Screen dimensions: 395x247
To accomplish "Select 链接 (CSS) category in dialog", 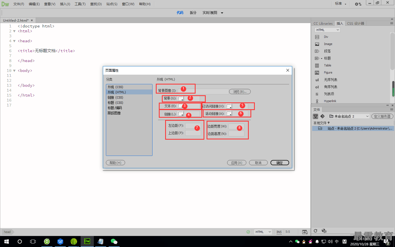I will click(129, 97).
